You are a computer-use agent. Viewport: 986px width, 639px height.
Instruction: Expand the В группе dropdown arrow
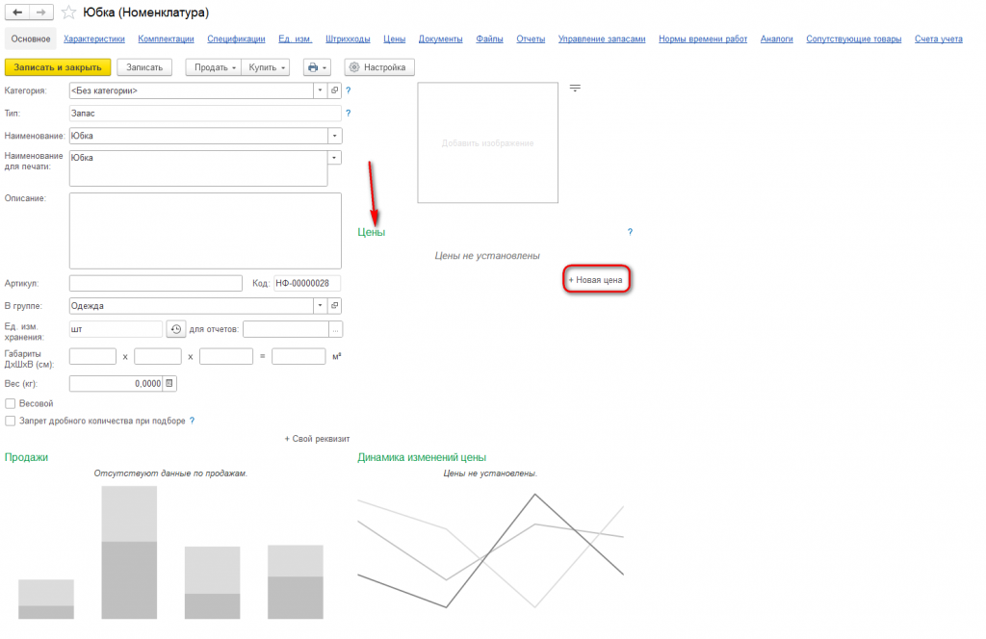click(320, 305)
